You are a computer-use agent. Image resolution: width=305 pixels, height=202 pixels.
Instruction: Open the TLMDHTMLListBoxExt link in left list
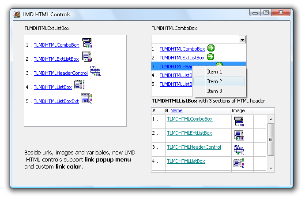pyautogui.click(x=56, y=101)
